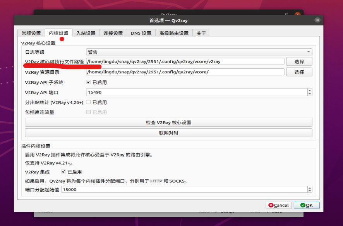This screenshot has height=226, width=343.
Task: Confirm preferences with the OK button
Action: (x=307, y=205)
